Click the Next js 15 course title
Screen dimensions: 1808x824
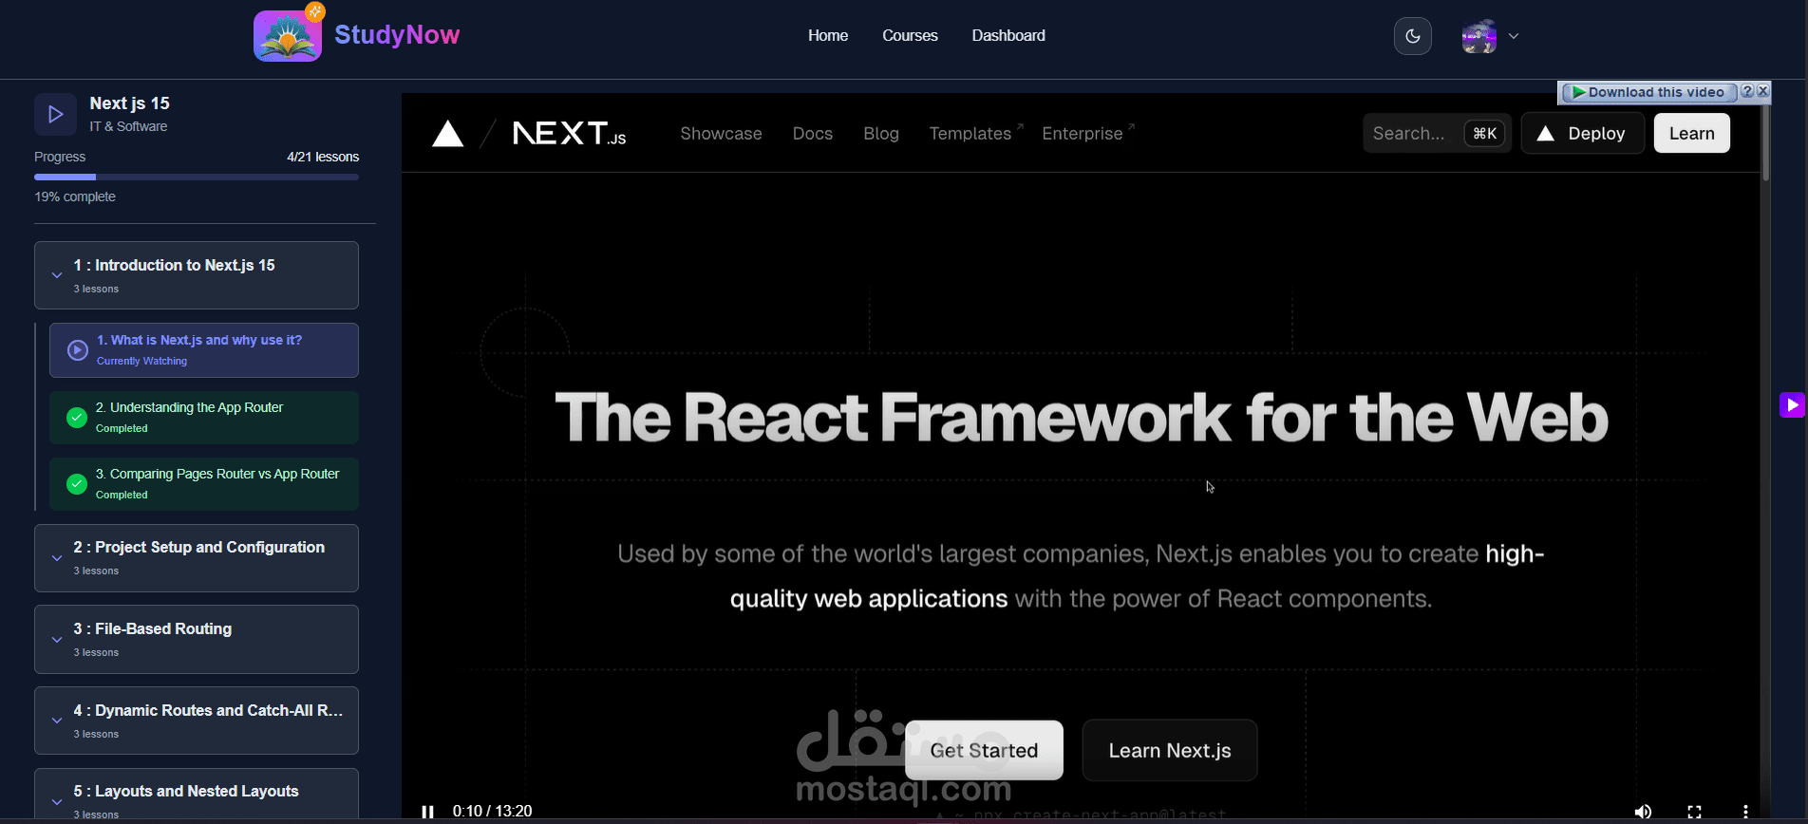tap(129, 103)
